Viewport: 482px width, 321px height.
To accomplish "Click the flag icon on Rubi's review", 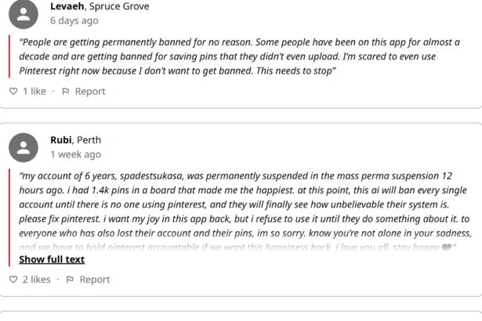I will click(x=71, y=280).
